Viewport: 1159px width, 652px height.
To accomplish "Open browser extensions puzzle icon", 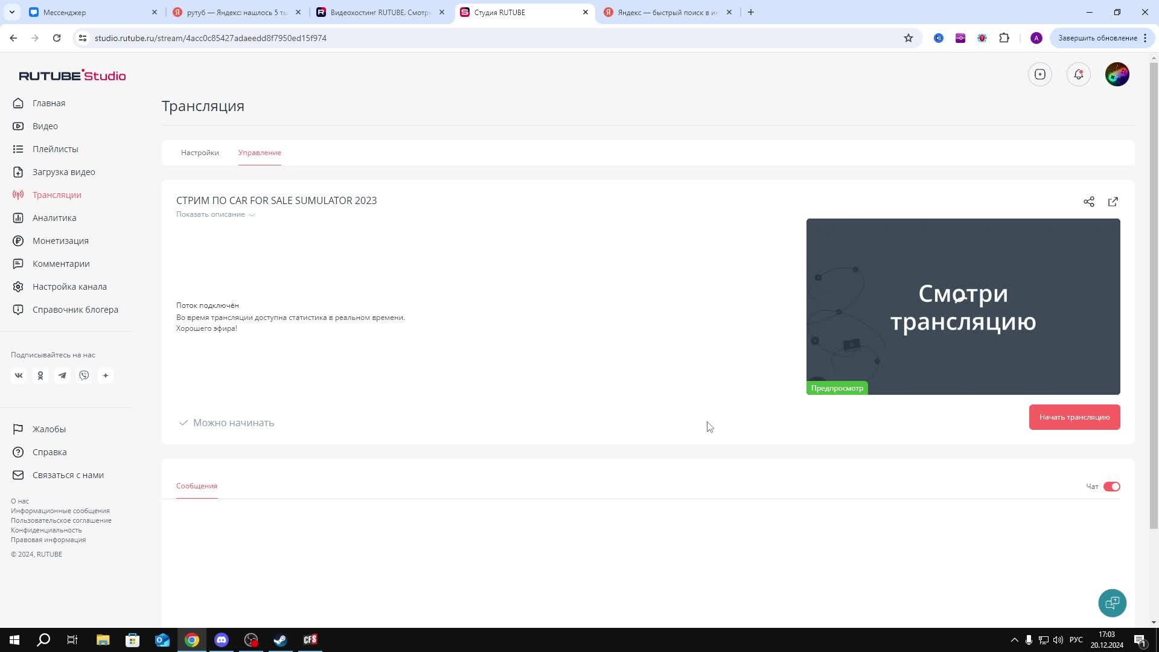I will click(1004, 38).
